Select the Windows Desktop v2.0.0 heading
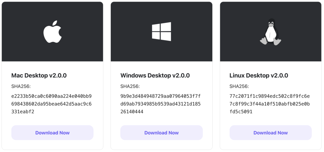This screenshot has height=152, width=324. (155, 75)
